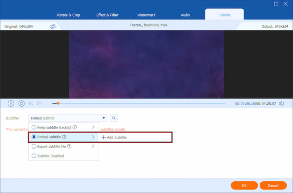Click the Cancel button
This screenshot has width=293, height=193.
(x=273, y=186)
